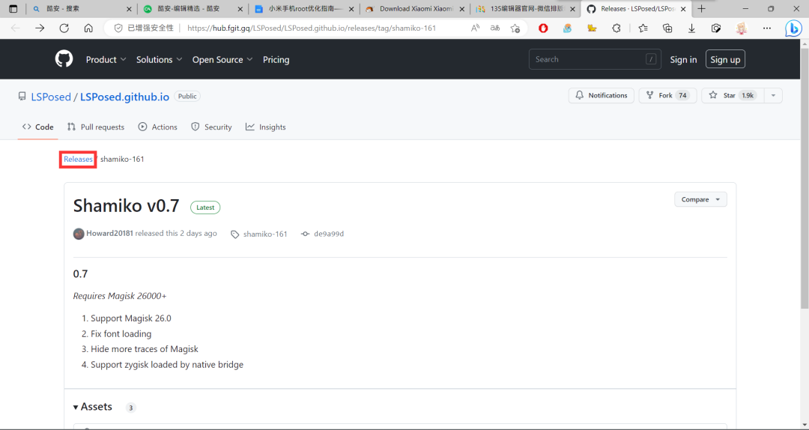Open the Compare dropdown
This screenshot has height=430, width=809.
pos(700,199)
